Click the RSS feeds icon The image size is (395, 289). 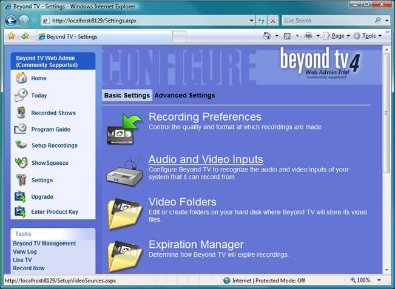click(287, 36)
